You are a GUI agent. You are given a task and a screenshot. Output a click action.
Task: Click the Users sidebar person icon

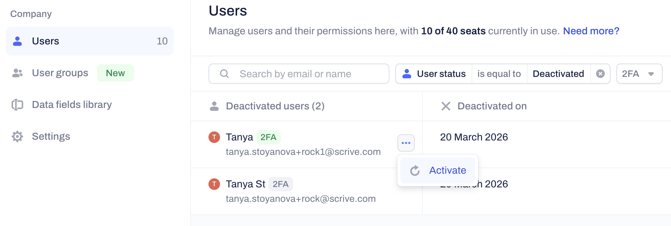point(17,41)
